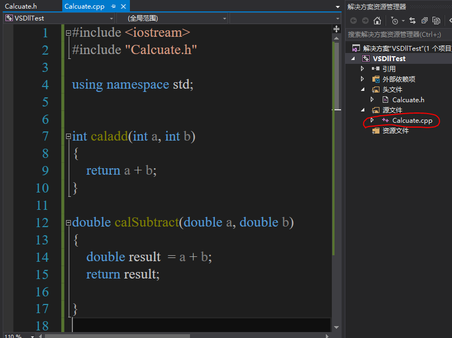
Task: Select Calcuate.h in Solution Explorer tree
Action: click(x=408, y=100)
